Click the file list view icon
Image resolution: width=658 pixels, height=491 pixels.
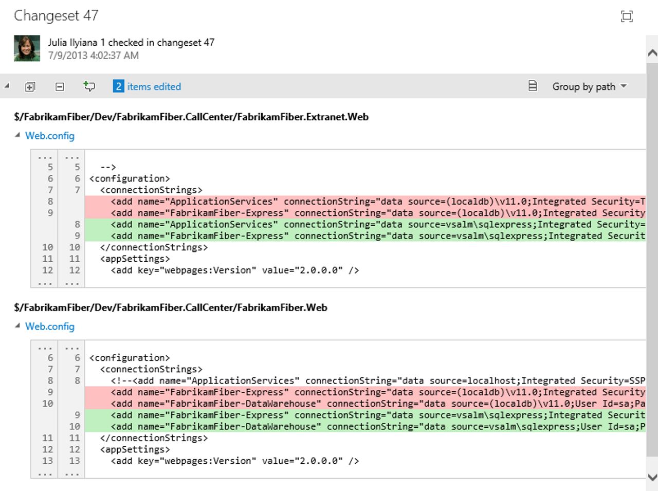pyautogui.click(x=533, y=86)
